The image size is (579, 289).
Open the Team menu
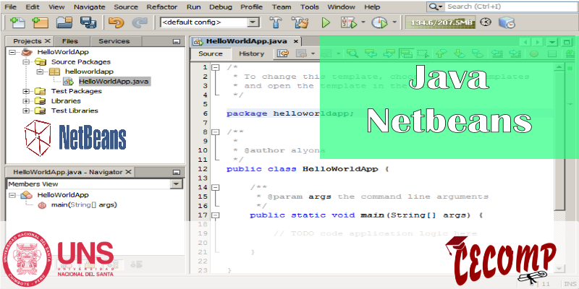pyautogui.click(x=282, y=7)
